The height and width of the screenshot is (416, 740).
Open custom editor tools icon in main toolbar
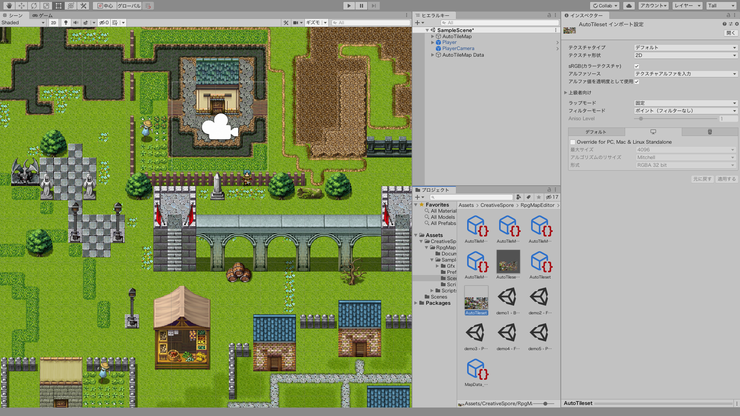tap(83, 6)
